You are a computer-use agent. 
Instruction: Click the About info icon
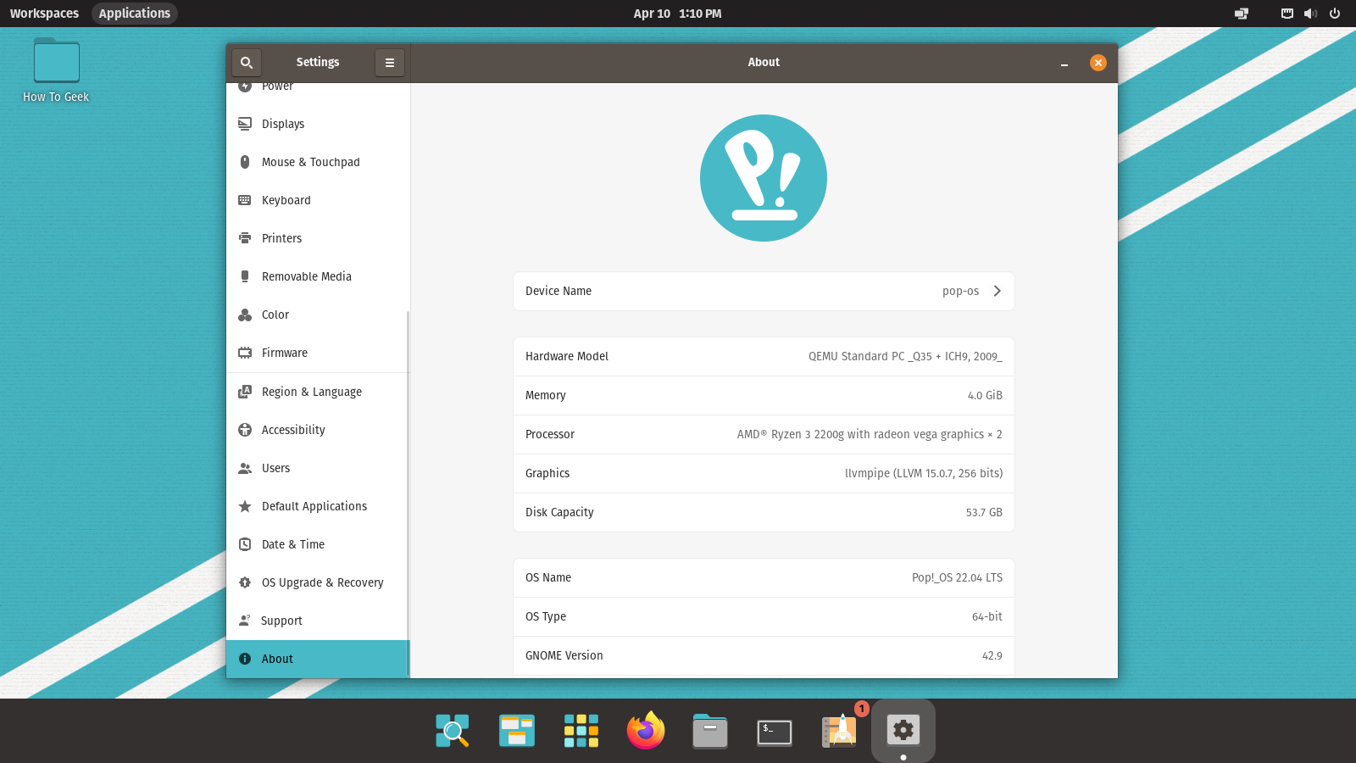point(245,659)
